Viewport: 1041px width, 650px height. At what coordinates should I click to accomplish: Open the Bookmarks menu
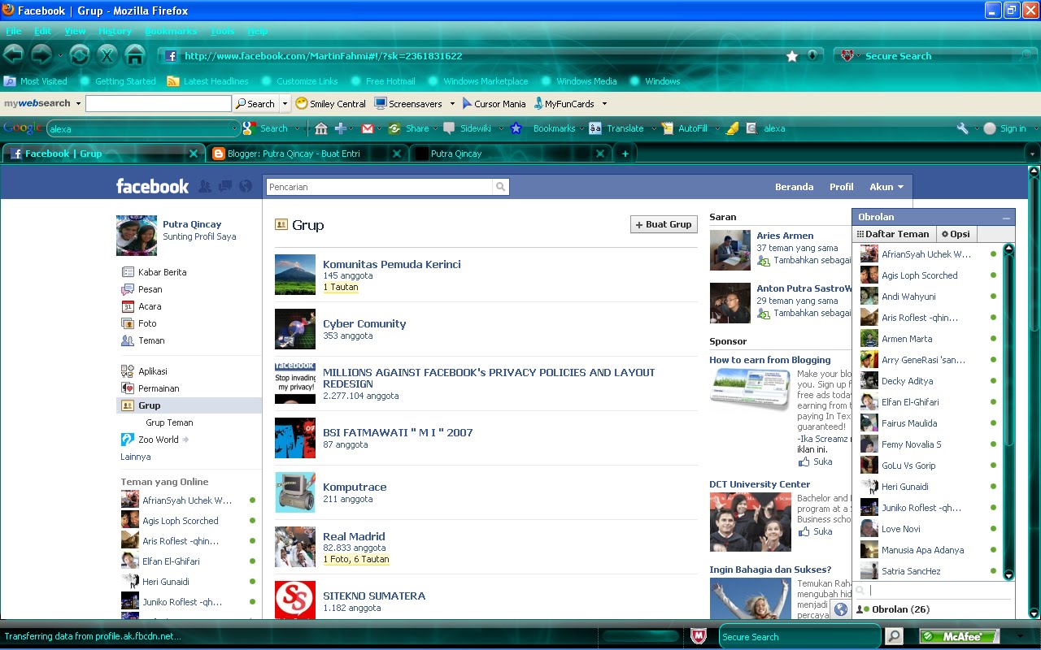pos(171,31)
